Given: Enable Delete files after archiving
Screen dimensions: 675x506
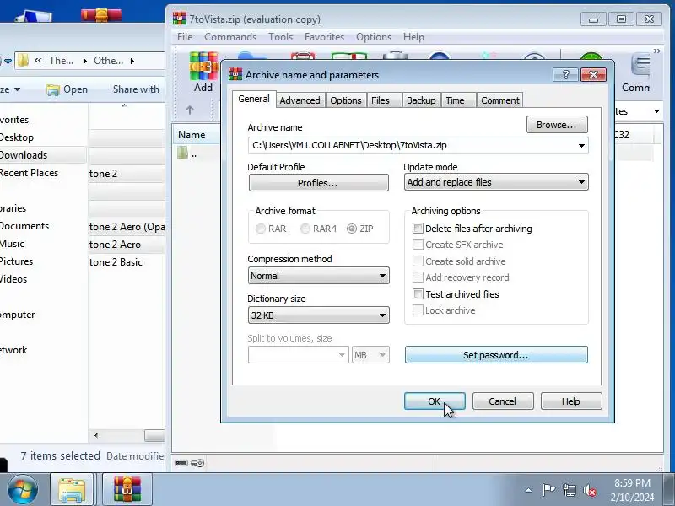Looking at the screenshot, I should coord(418,228).
